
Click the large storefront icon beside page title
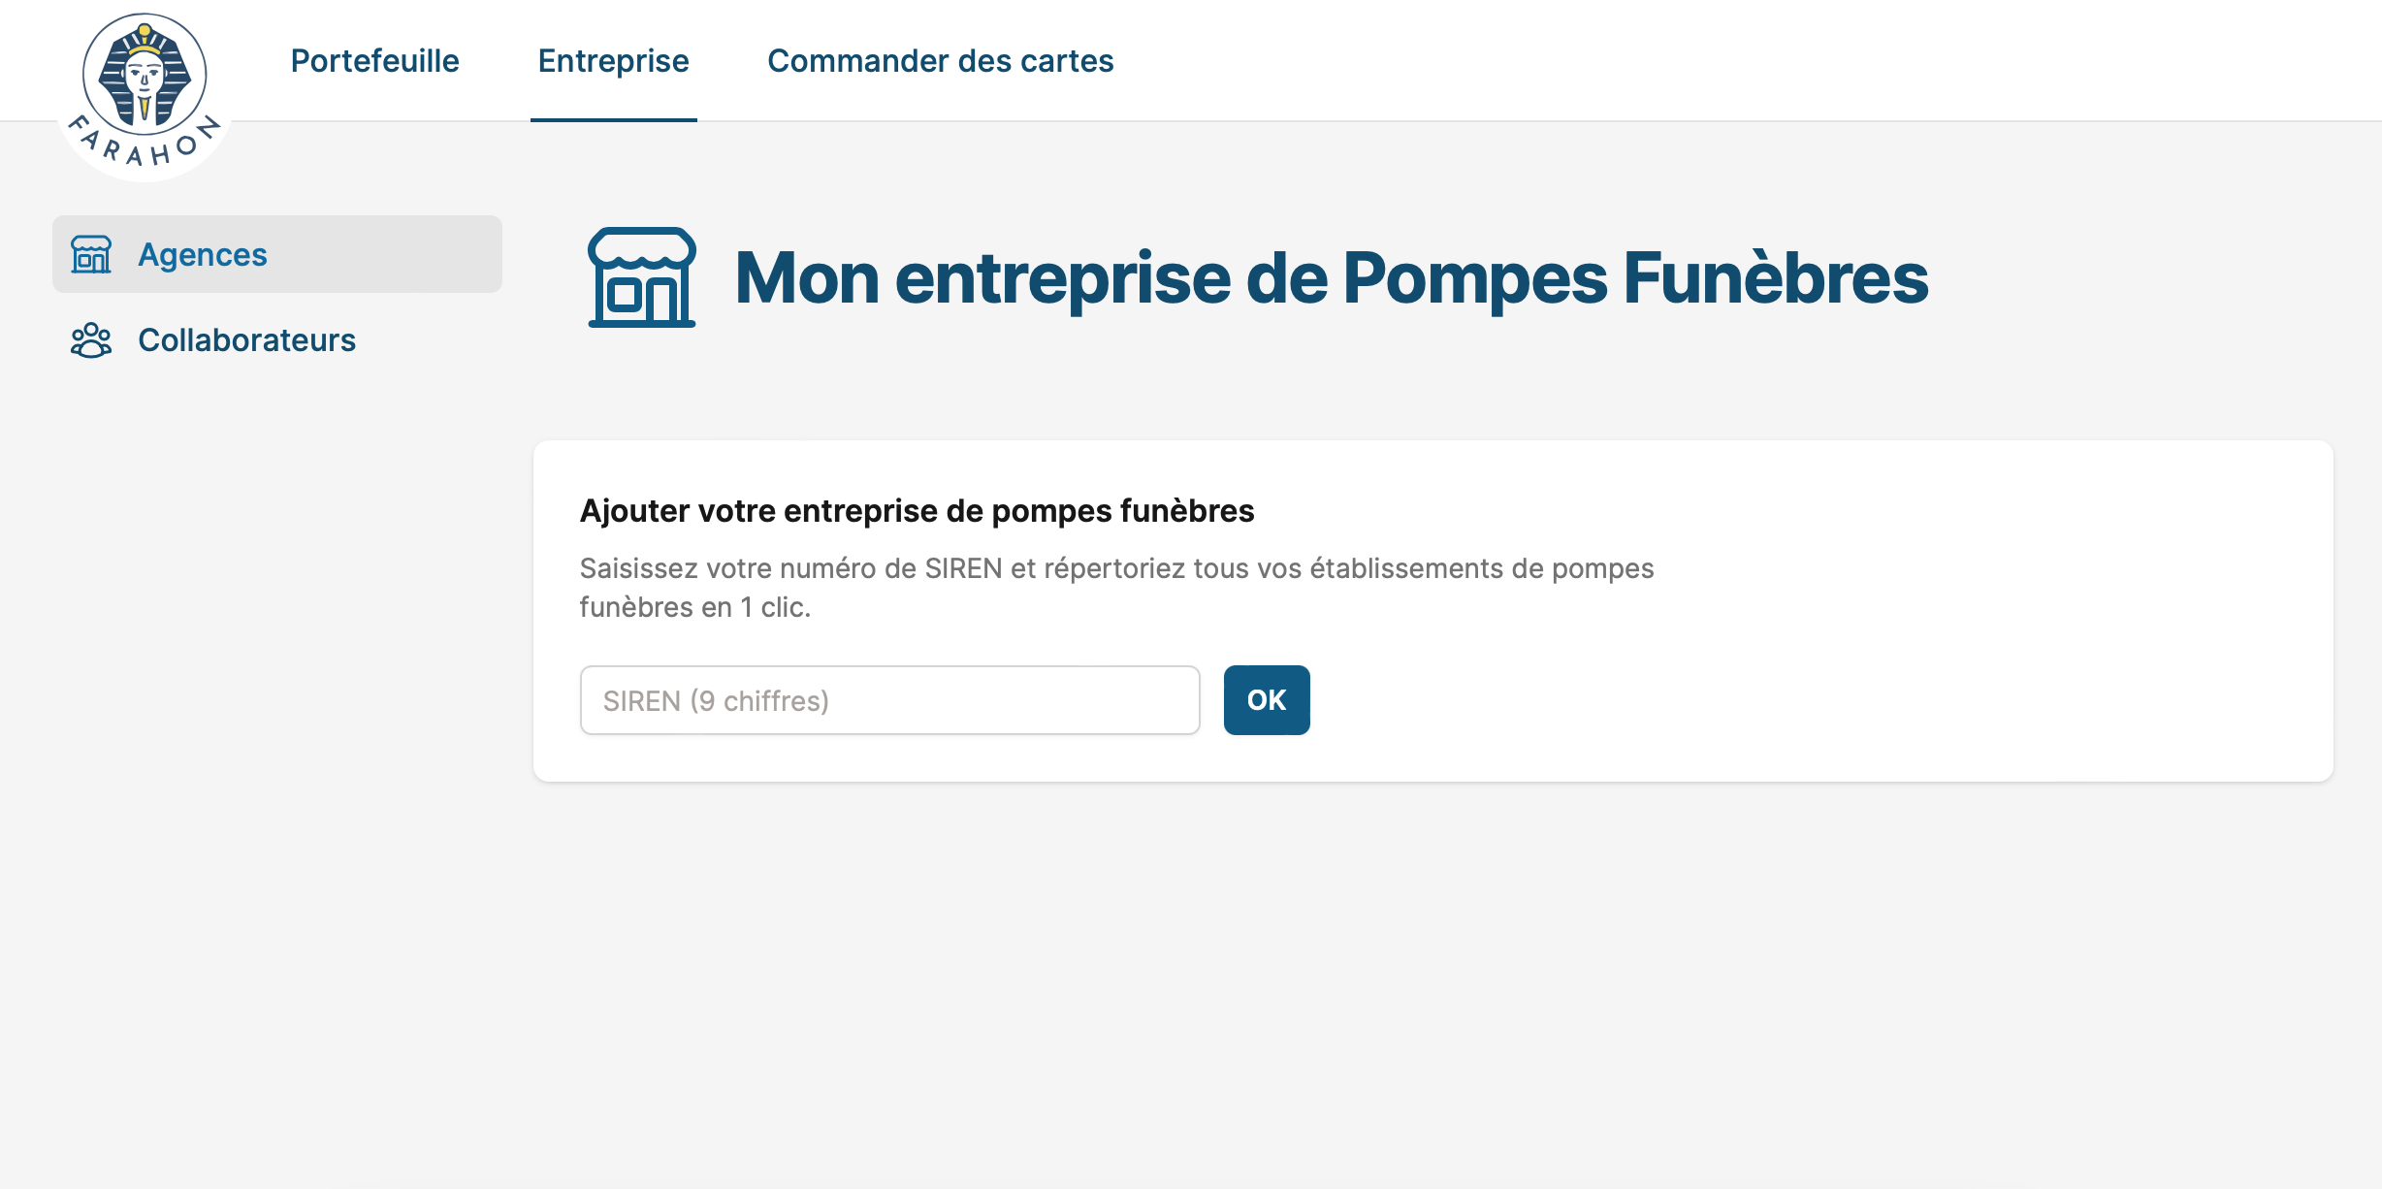tap(641, 277)
